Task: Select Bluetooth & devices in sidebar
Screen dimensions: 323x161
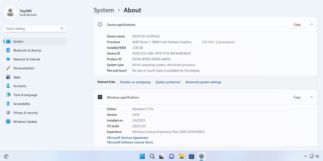Action: pos(35,50)
